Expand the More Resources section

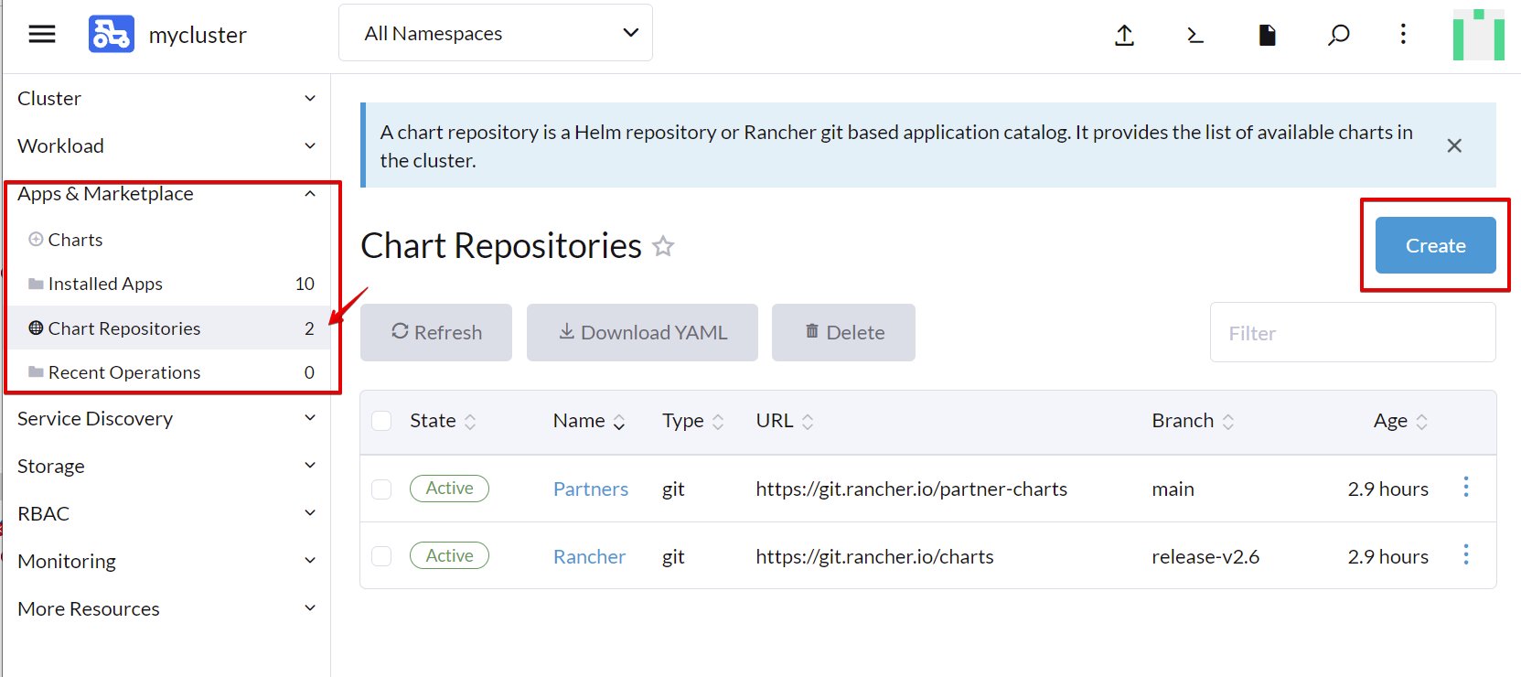click(166, 608)
